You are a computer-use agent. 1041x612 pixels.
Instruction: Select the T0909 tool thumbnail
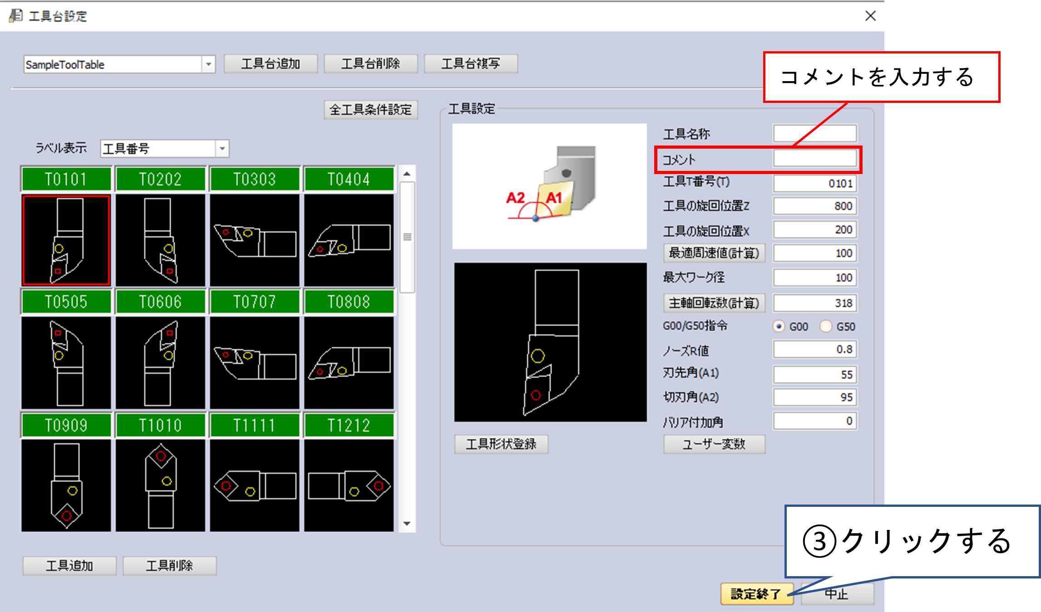pos(66,486)
